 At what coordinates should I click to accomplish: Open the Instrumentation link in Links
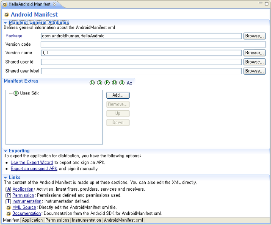(x=27, y=201)
